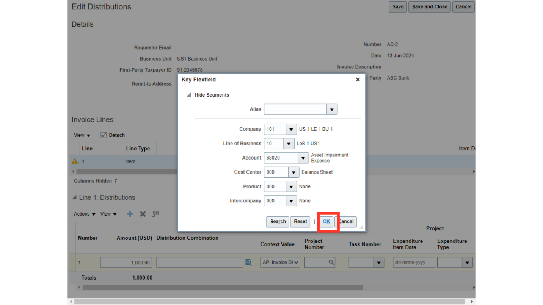Click the Intercompany value field
Image resolution: width=543 pixels, height=305 pixels.
coord(275,201)
